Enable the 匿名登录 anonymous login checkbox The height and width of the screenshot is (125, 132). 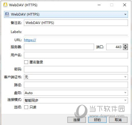point(26,62)
